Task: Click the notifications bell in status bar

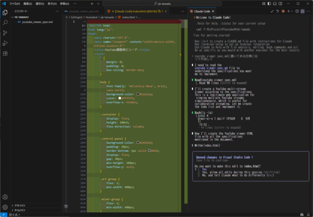Action: (308, 215)
